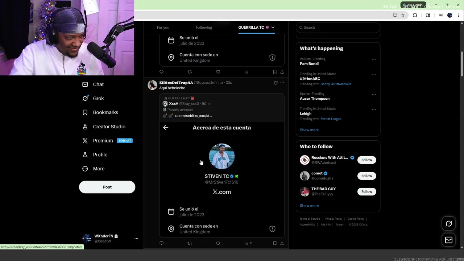View analytics showing 11 views
The image size is (464, 261).
(248, 243)
